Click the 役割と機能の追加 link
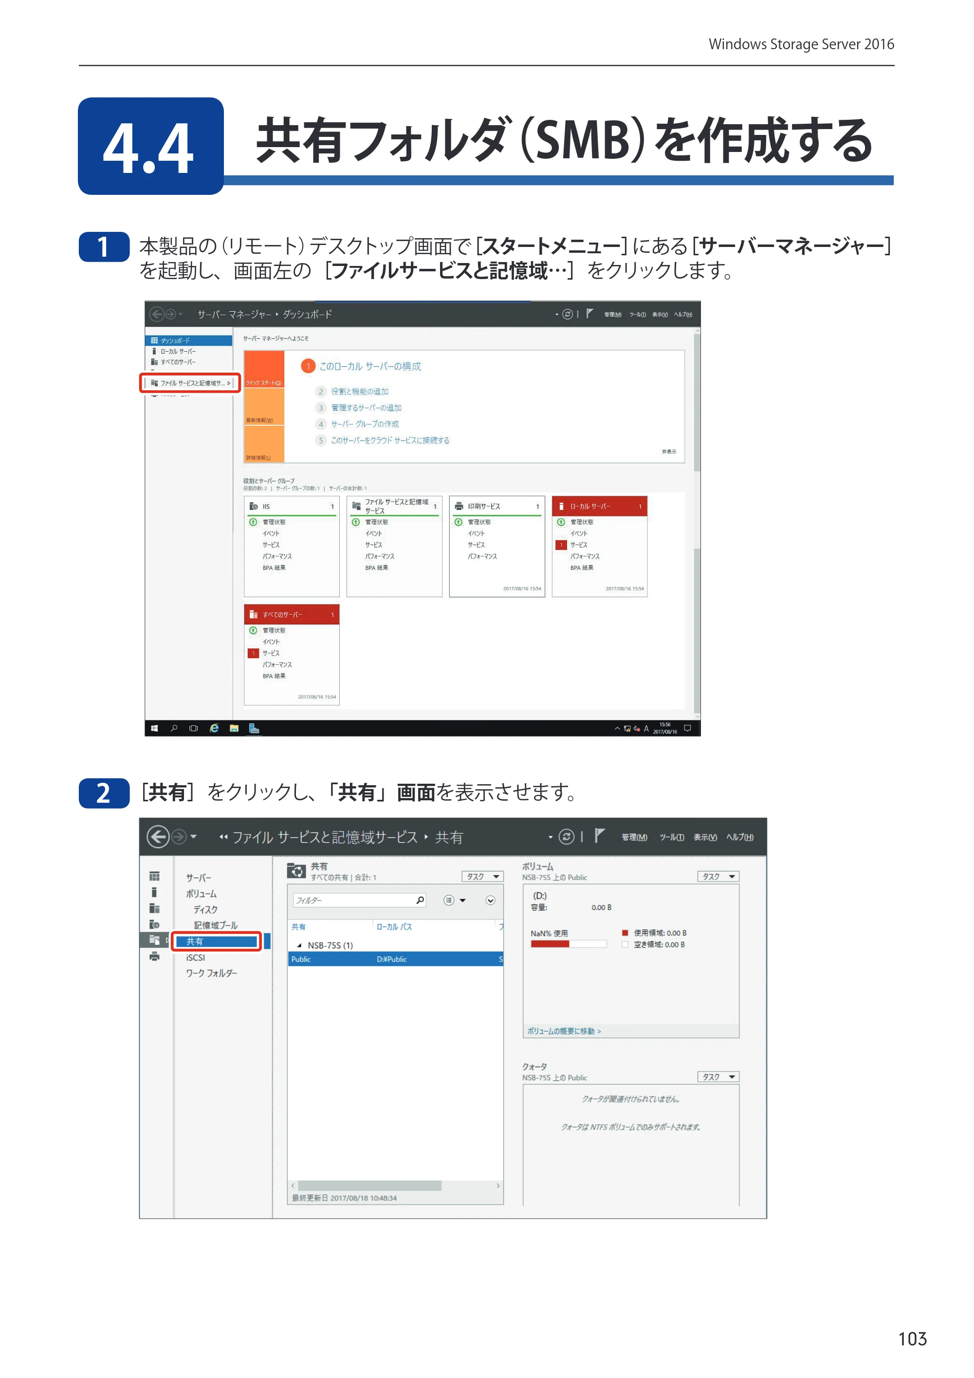The width and height of the screenshot is (974, 1378). click(x=360, y=391)
